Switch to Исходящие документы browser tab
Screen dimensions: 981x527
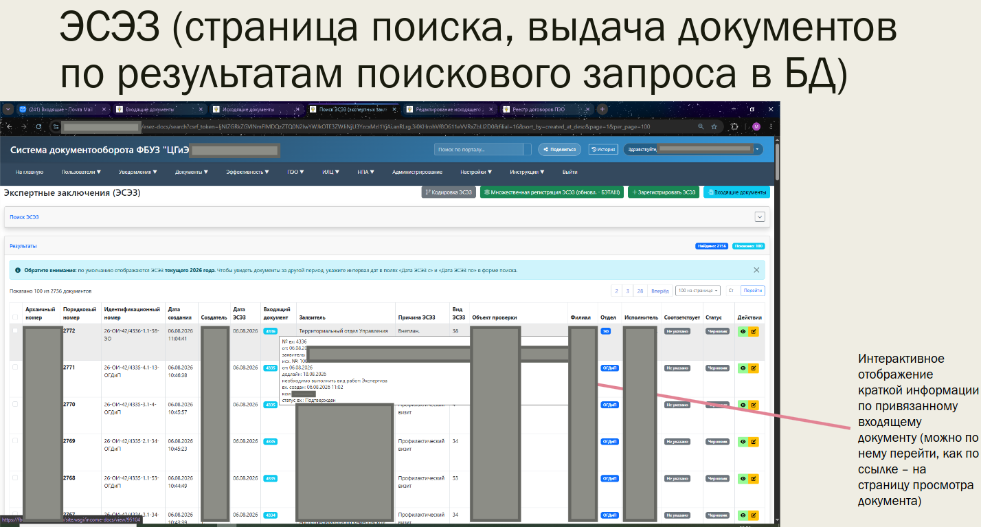coord(256,109)
